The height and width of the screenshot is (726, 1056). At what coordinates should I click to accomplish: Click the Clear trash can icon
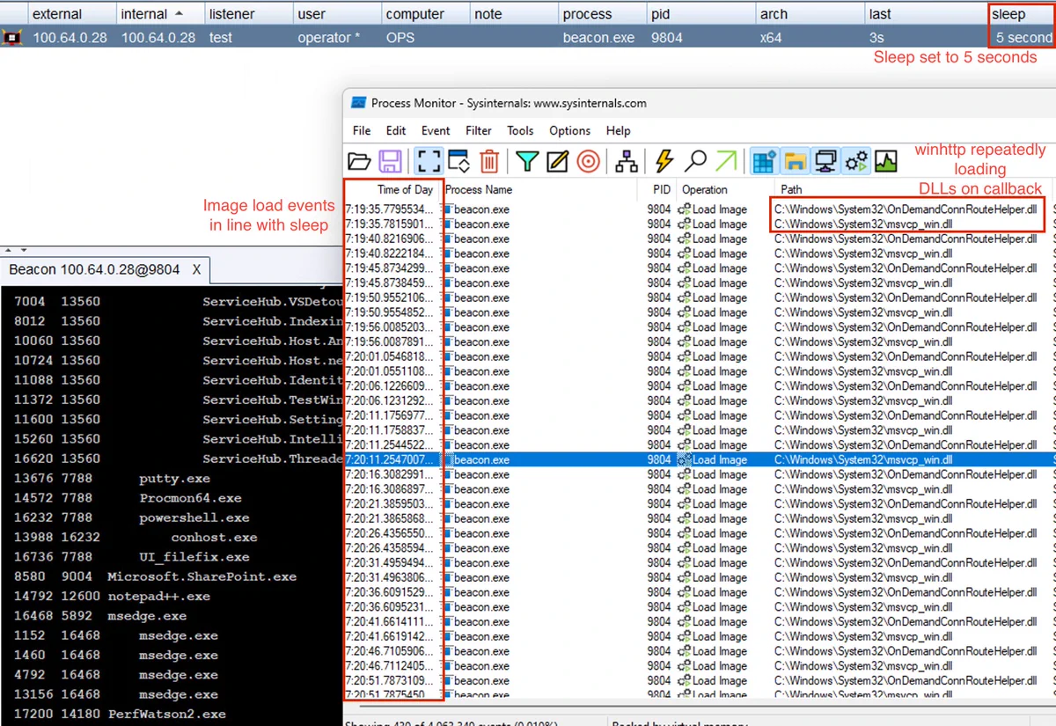click(489, 161)
